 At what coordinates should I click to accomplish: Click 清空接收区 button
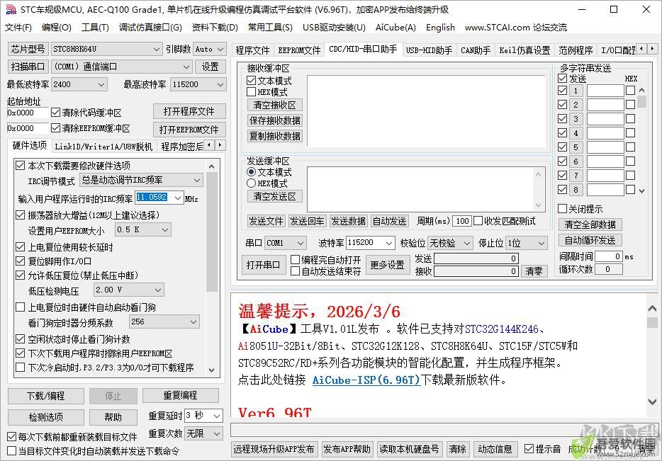pyautogui.click(x=275, y=105)
